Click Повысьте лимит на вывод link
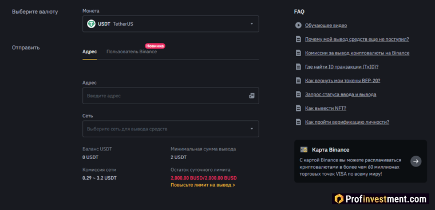Screen dimensions: 435x210 point(203,185)
